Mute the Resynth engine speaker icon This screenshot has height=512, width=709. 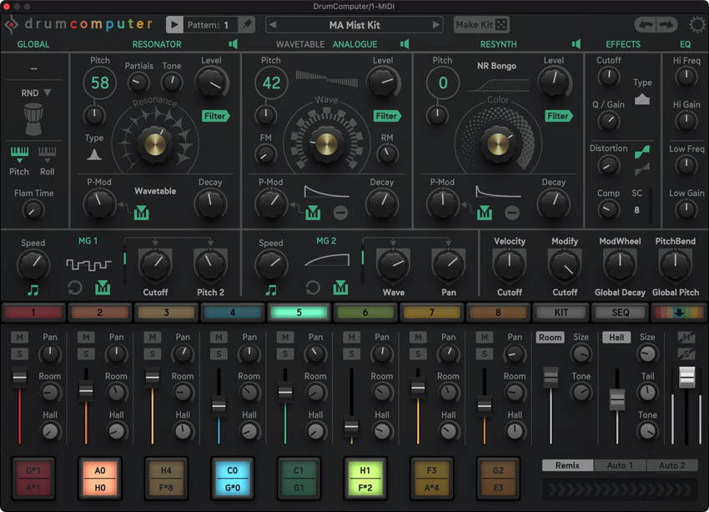click(576, 44)
